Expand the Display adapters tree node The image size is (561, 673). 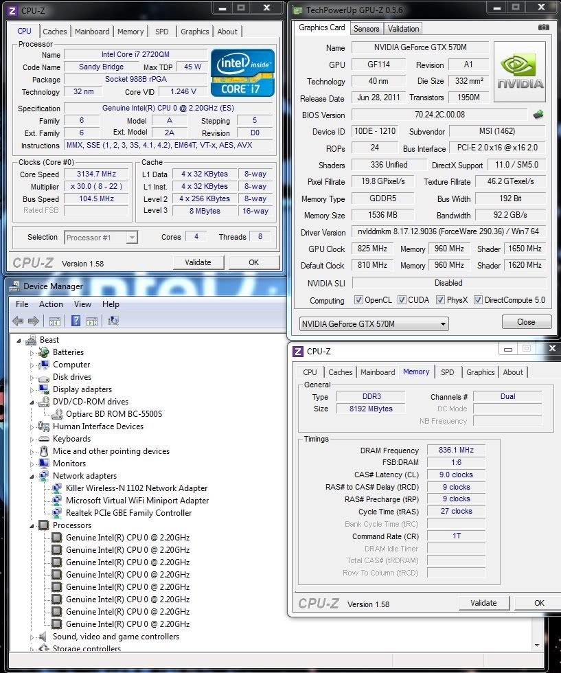(32, 389)
